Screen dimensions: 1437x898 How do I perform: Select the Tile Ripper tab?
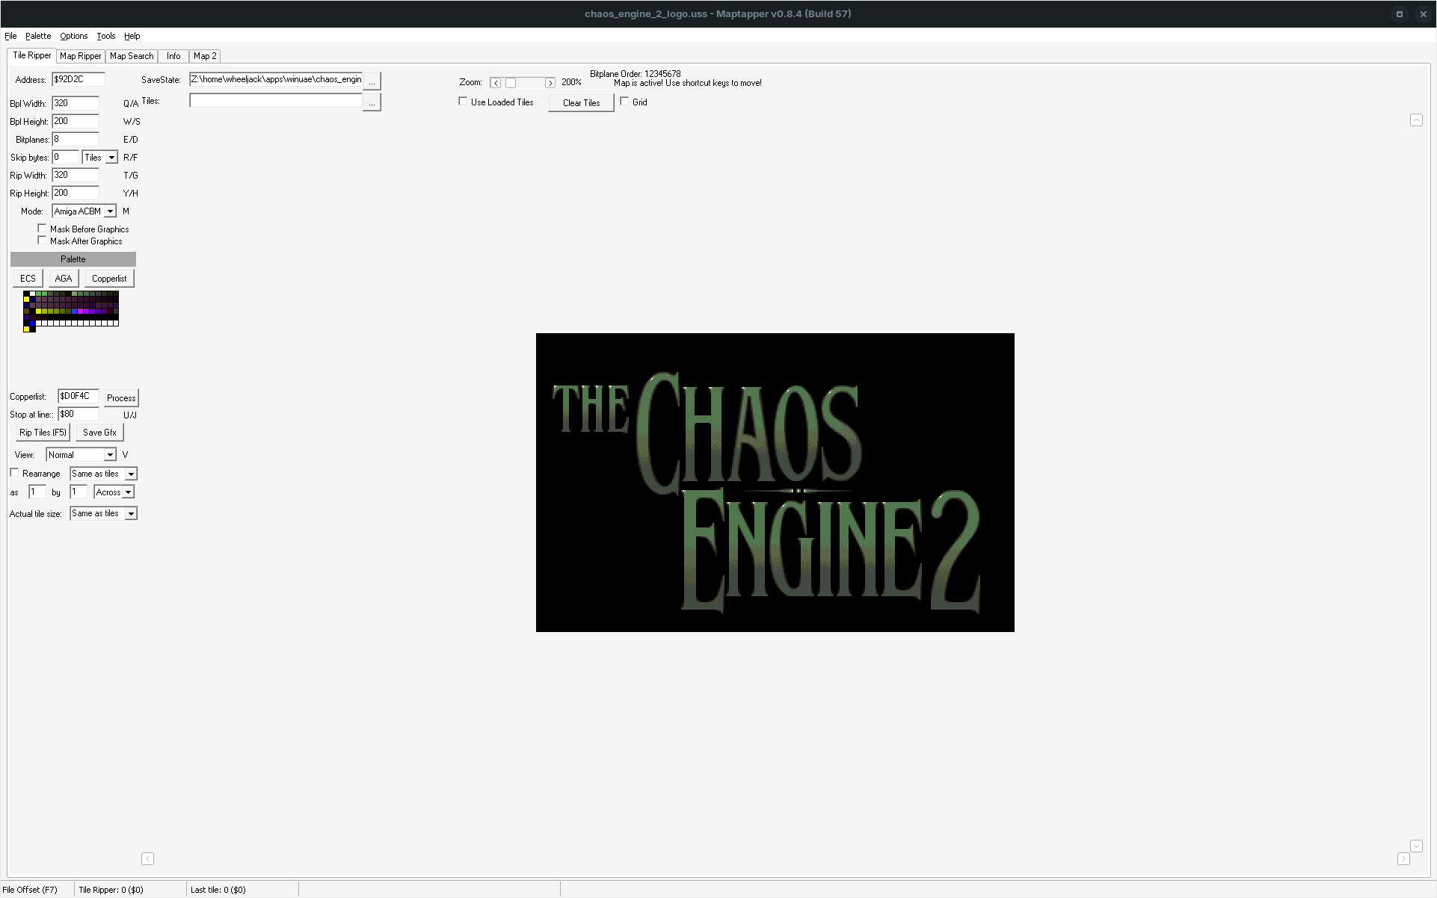point(32,55)
